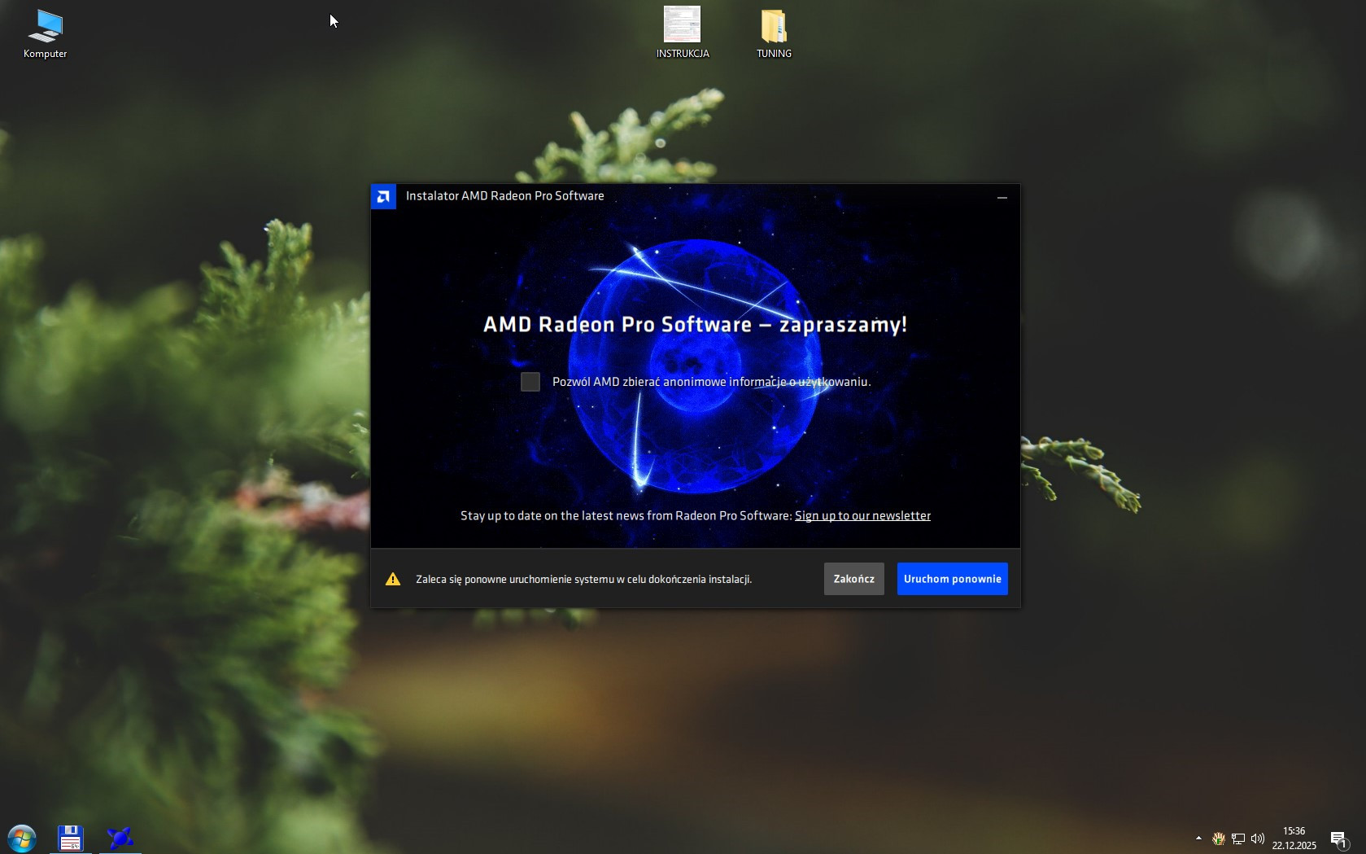Open the network tray icon
Viewport: 1366px width, 854px height.
[1238, 839]
